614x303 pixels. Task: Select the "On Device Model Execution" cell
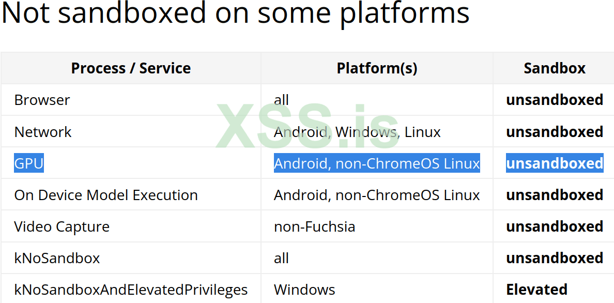click(106, 195)
